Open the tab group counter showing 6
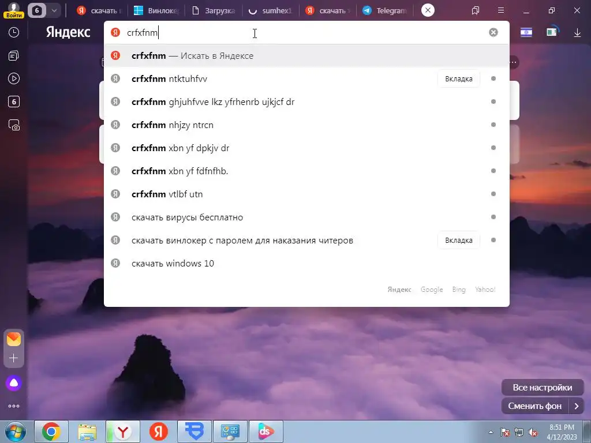The image size is (591, 443). pyautogui.click(x=37, y=10)
